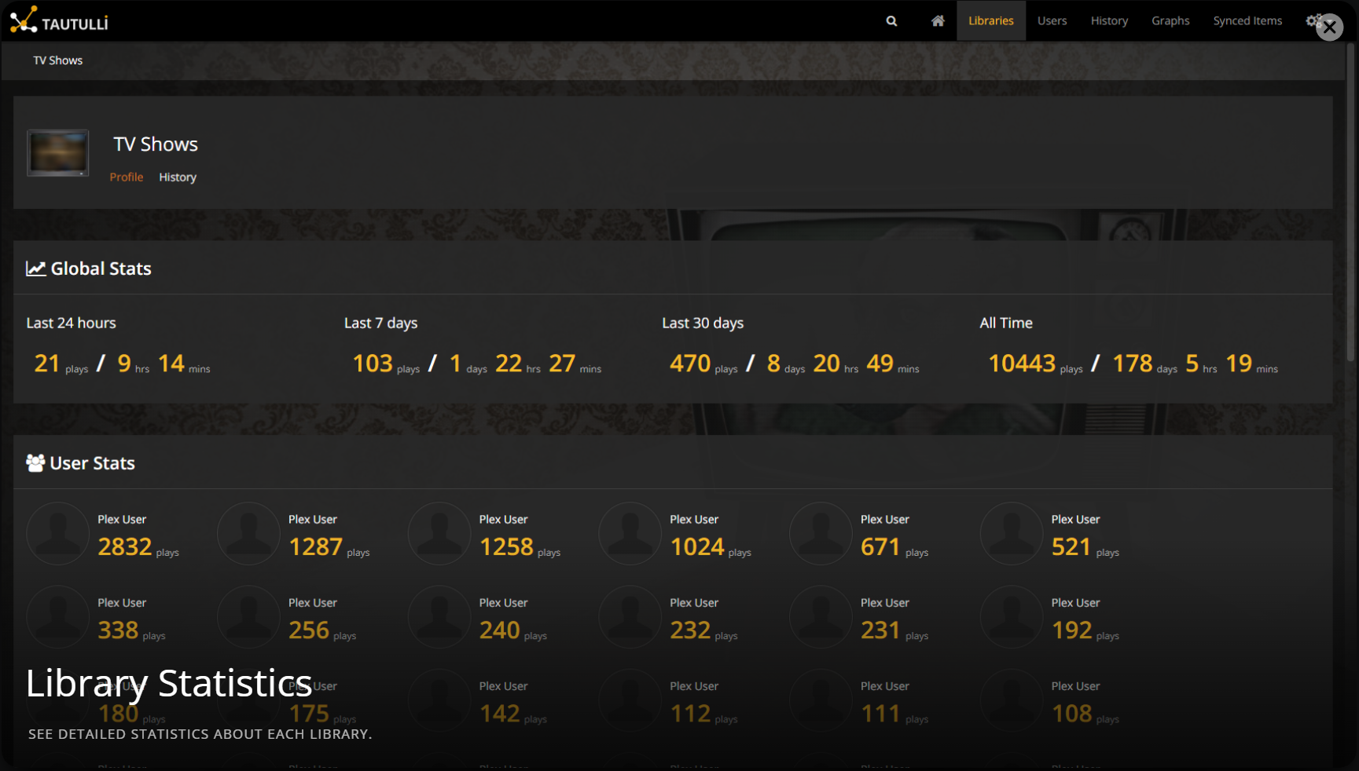Click avatar of user with 142 plays
Screen dimensions: 1359x771
coord(439,700)
